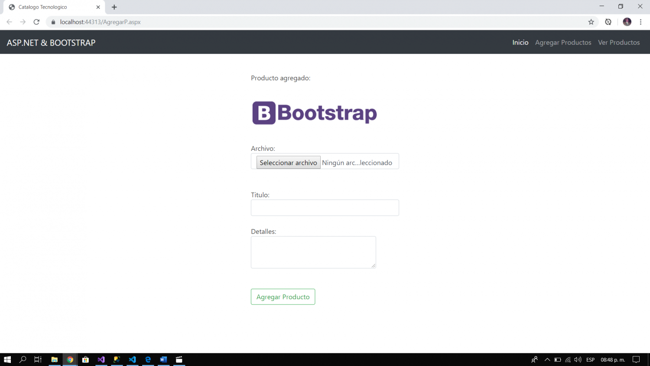Switch the ESP input language
The image size is (650, 366).
[590, 359]
